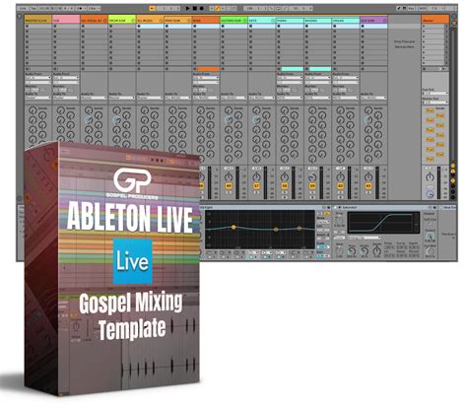Toggle track activator on GUITARS SUM track
This screenshot has width=467, height=408.
coord(229,186)
